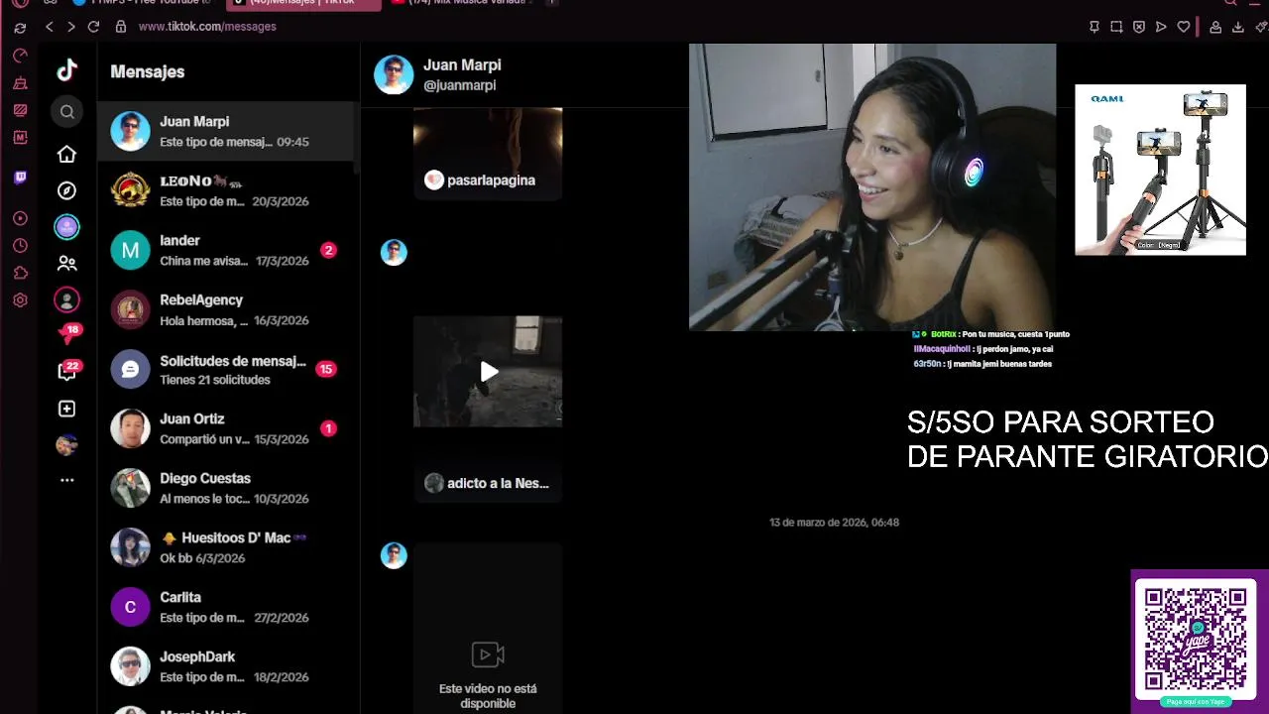The height and width of the screenshot is (714, 1269).
Task: Open activity notifications with badge 18
Action: [67, 334]
